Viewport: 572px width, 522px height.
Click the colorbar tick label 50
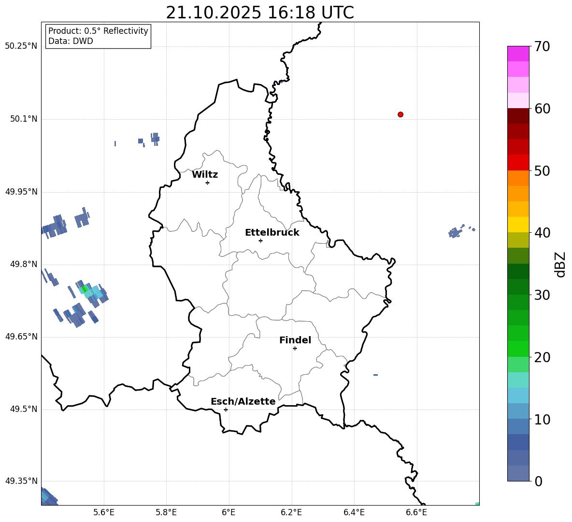click(542, 171)
